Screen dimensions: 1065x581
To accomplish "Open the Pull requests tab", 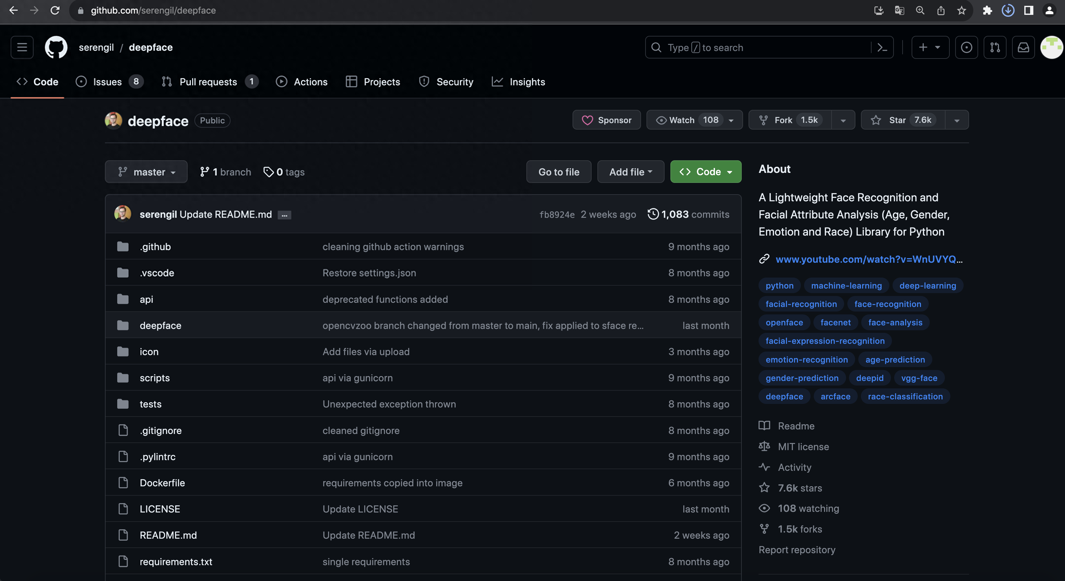I will point(210,82).
